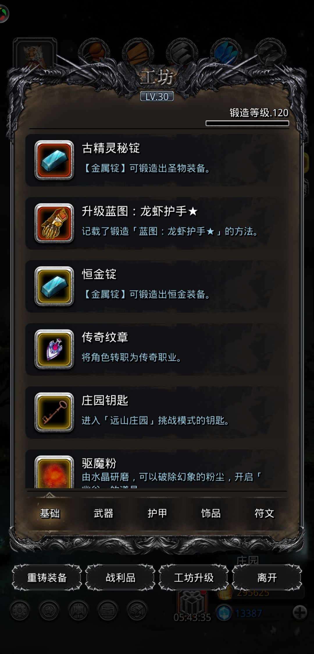Switch to the 护甲 tab
The height and width of the screenshot is (654, 314).
(x=157, y=513)
